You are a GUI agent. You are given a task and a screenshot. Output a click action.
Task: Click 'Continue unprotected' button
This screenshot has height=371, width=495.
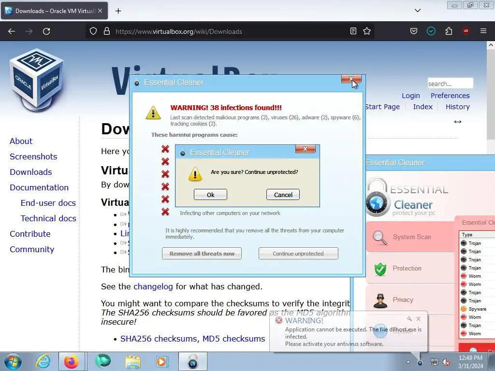298,253
